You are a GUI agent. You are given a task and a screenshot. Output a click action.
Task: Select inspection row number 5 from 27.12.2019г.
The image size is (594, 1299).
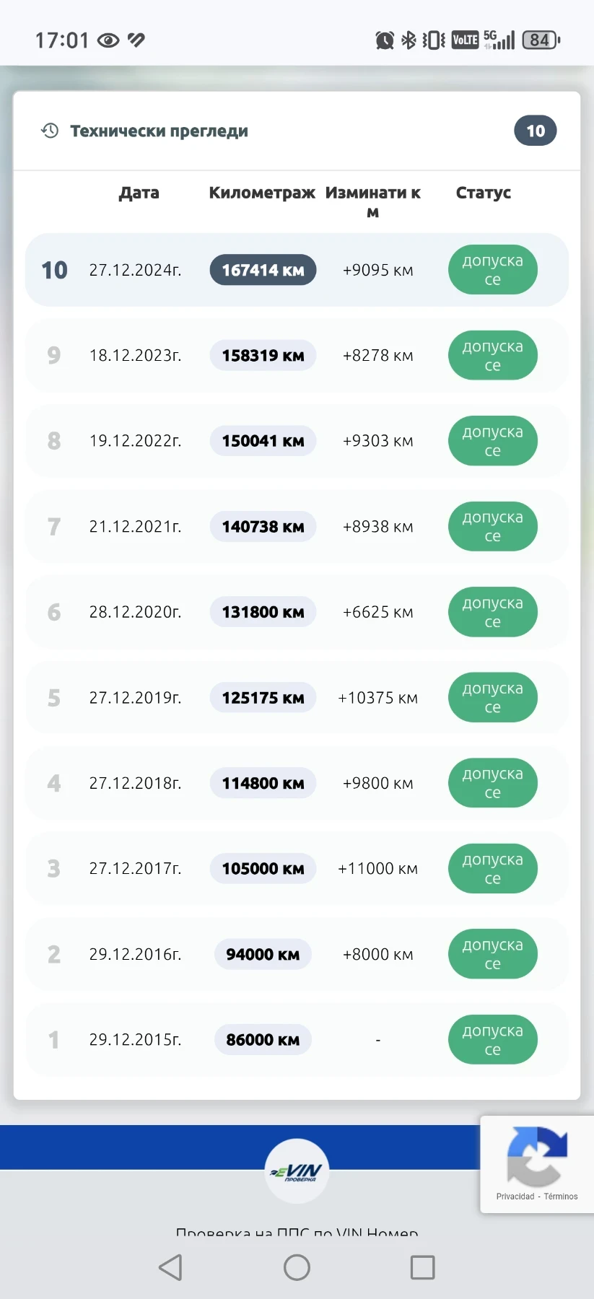[x=135, y=698]
